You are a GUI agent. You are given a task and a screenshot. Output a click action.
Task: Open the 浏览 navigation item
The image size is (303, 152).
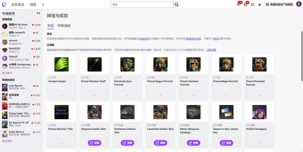[x=33, y=4]
